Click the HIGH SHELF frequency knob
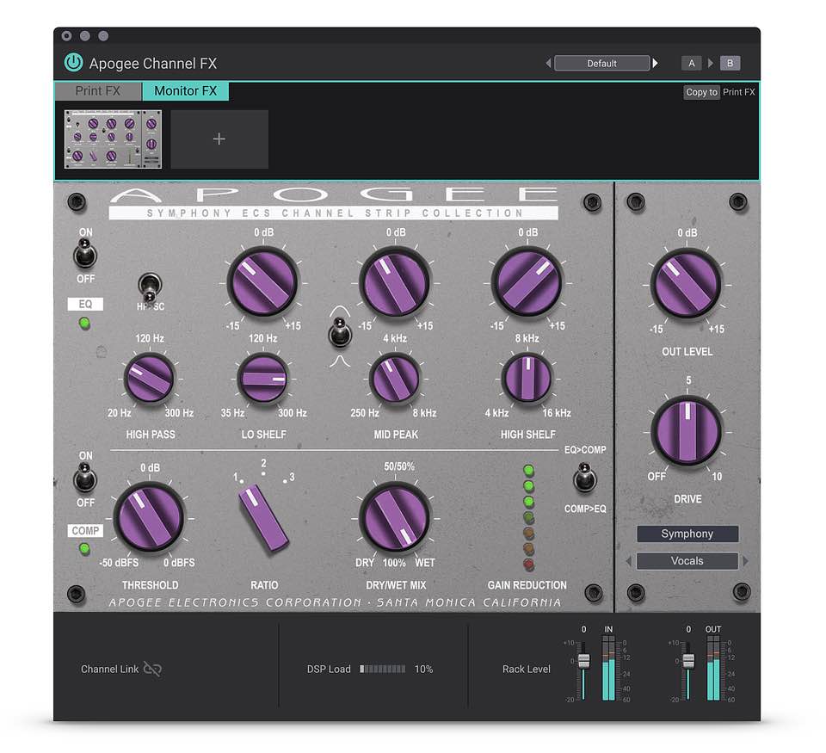The width and height of the screenshot is (826, 753). pyautogui.click(x=527, y=378)
